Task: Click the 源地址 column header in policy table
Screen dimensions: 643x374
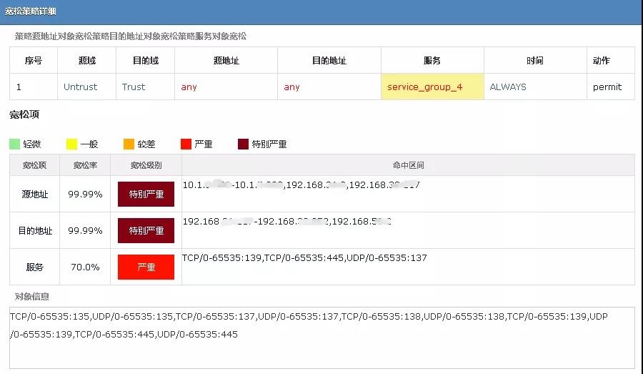Action: (x=226, y=61)
